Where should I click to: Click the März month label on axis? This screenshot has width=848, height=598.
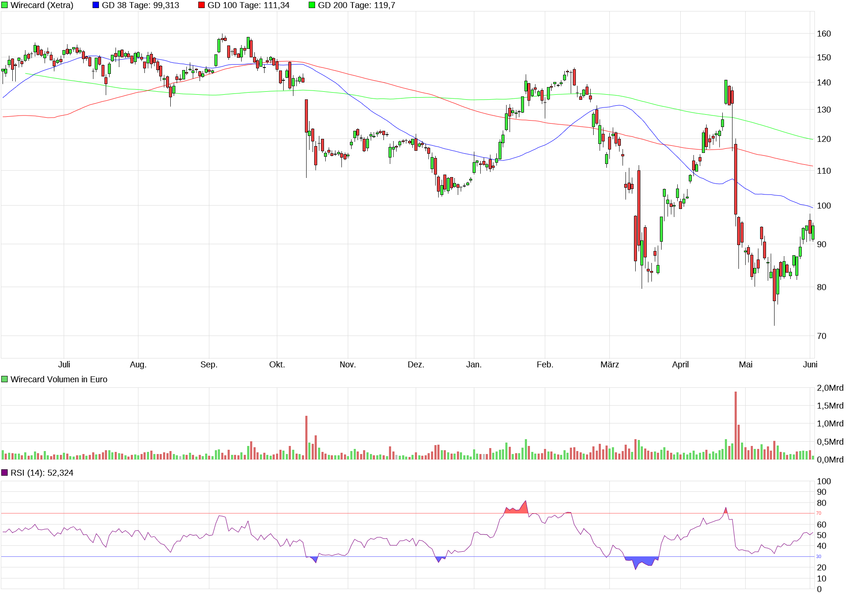pyautogui.click(x=610, y=364)
